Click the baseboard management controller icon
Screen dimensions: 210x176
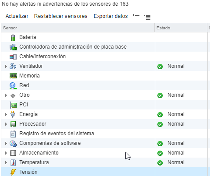(x=13, y=47)
